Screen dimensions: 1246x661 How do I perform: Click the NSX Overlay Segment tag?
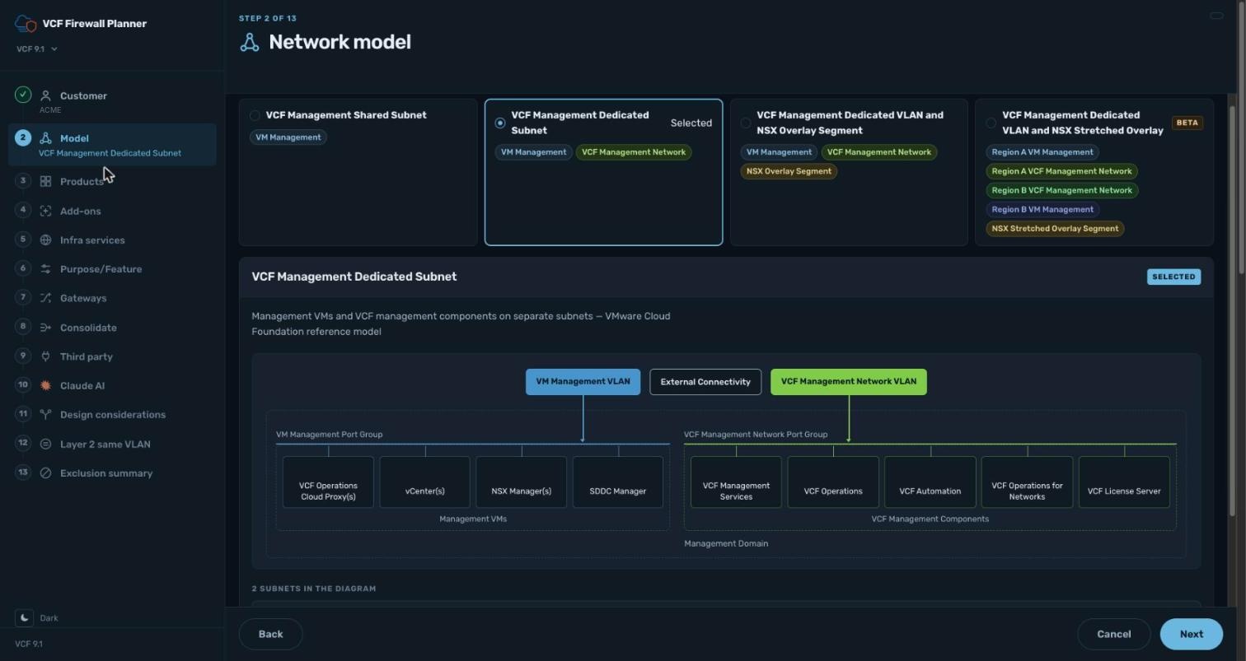pos(789,171)
